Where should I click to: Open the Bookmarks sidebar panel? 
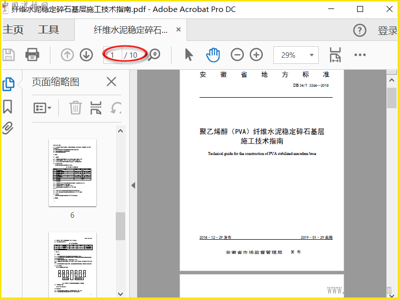click(7, 106)
